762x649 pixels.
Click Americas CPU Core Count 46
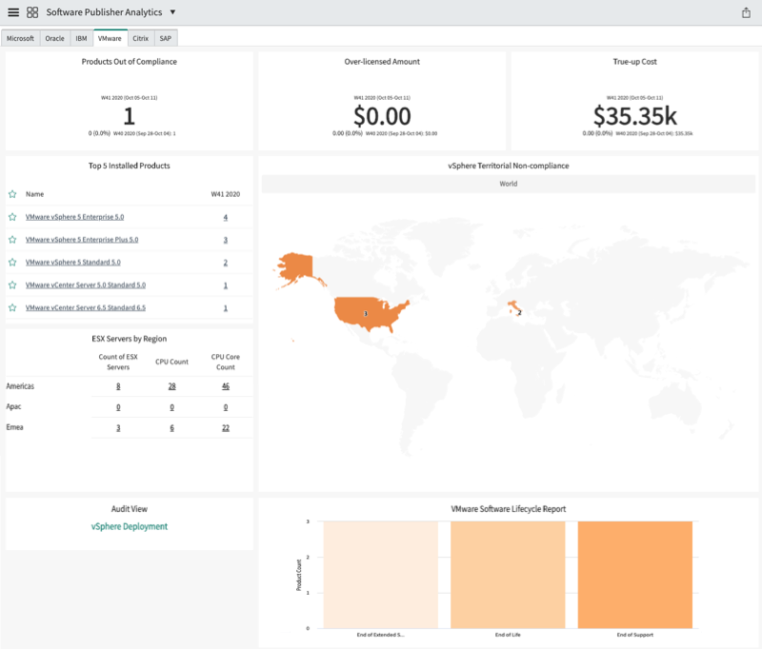[226, 386]
